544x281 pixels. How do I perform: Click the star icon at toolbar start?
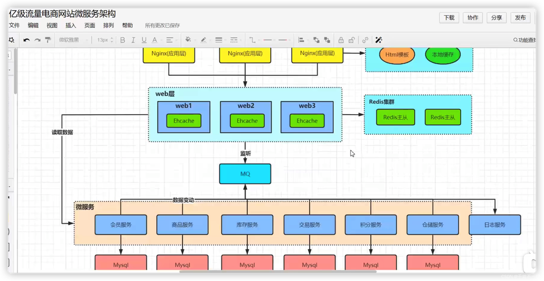(x=11, y=40)
